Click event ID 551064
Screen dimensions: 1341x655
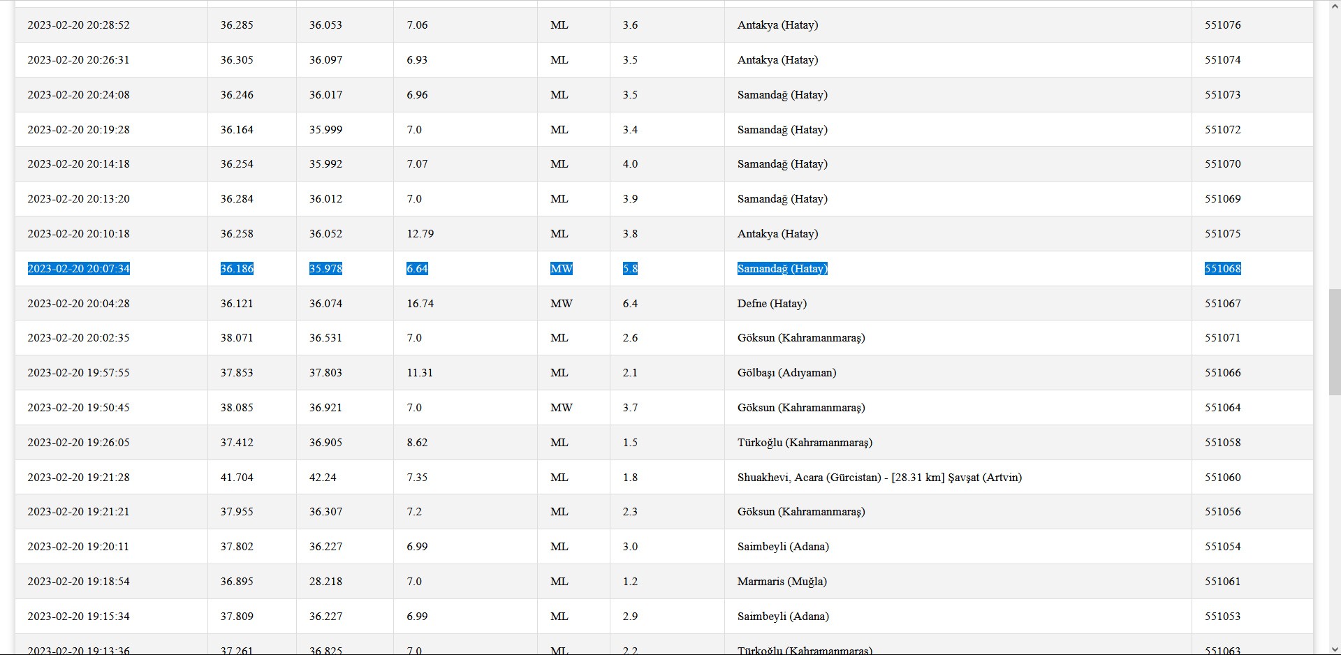(1223, 408)
